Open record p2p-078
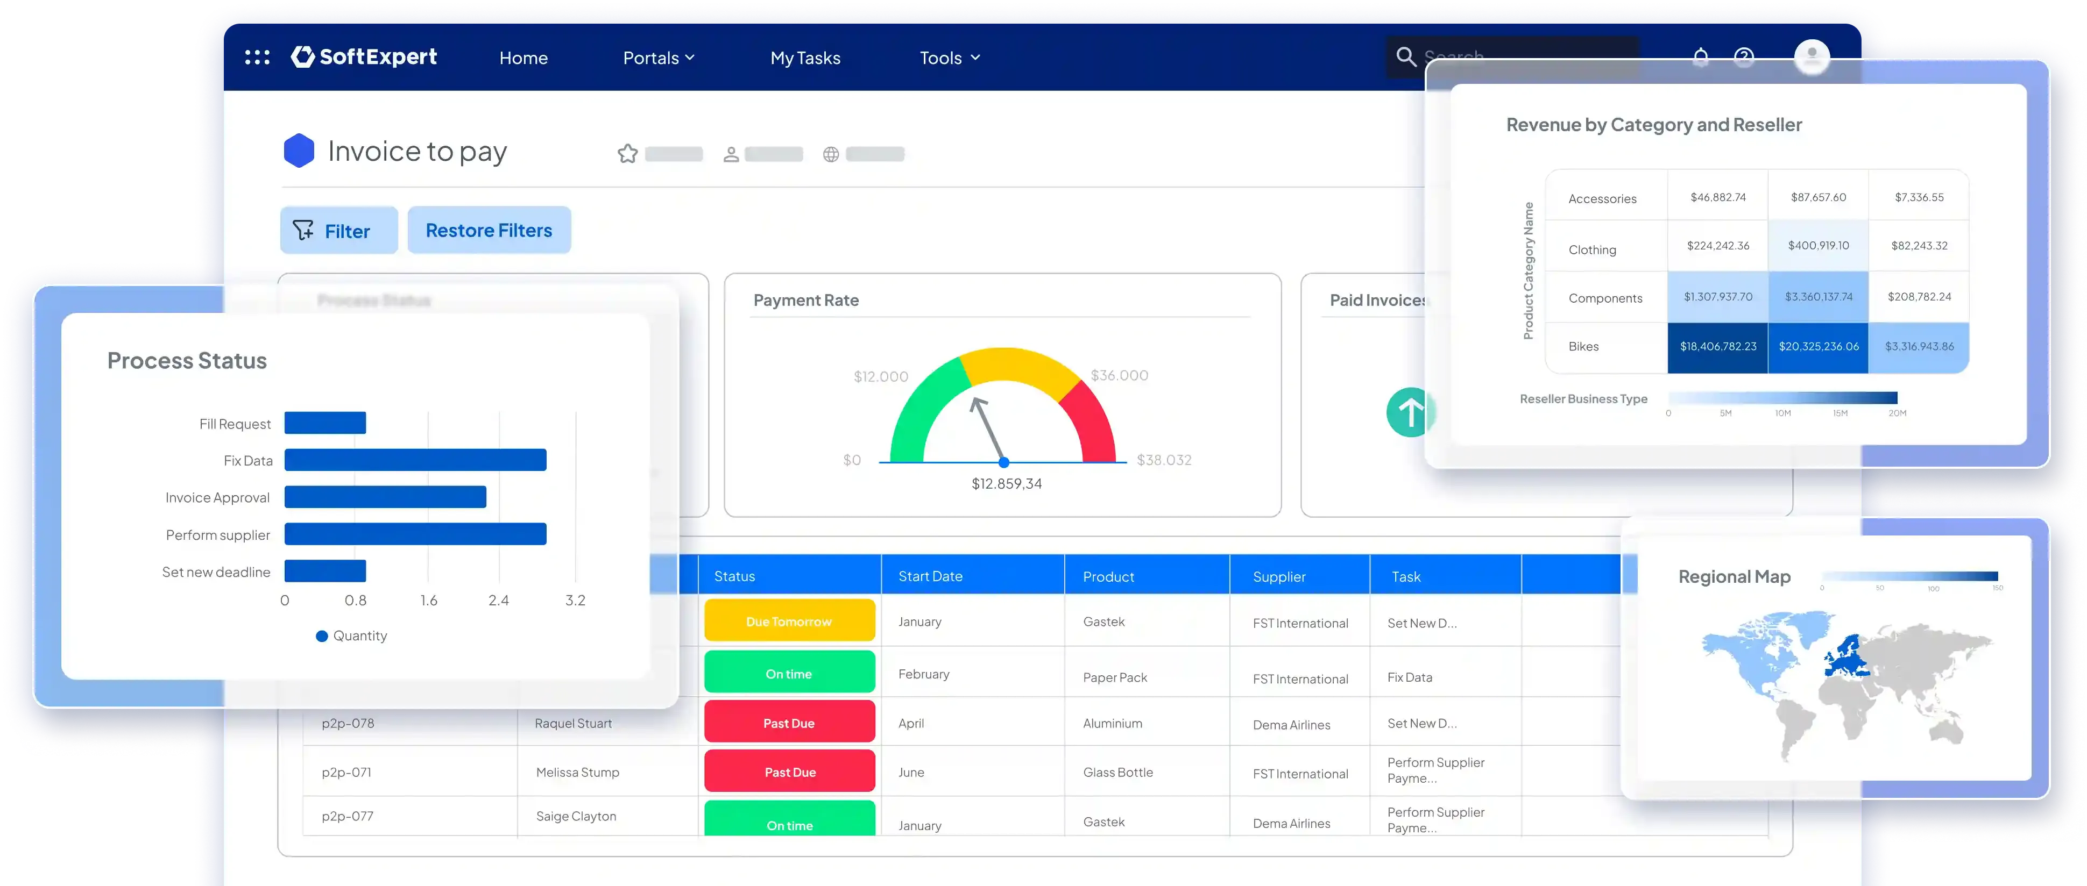 pyautogui.click(x=348, y=723)
